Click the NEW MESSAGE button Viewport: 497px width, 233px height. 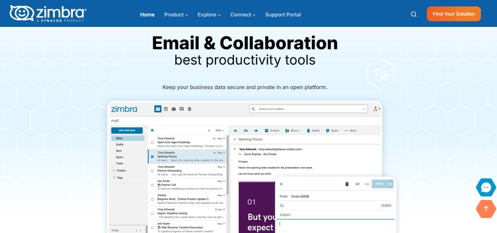coord(127,130)
